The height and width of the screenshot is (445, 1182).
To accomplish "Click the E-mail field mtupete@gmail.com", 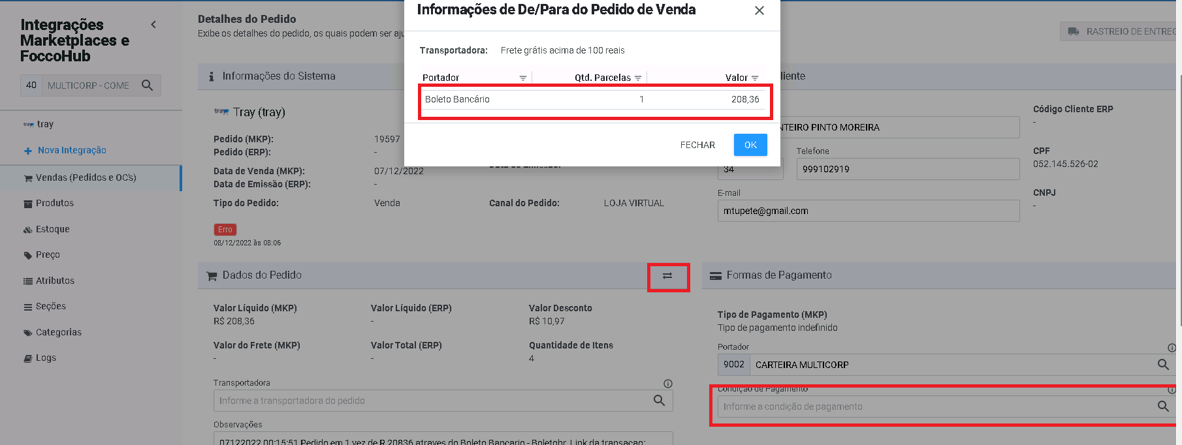I will [x=869, y=211].
